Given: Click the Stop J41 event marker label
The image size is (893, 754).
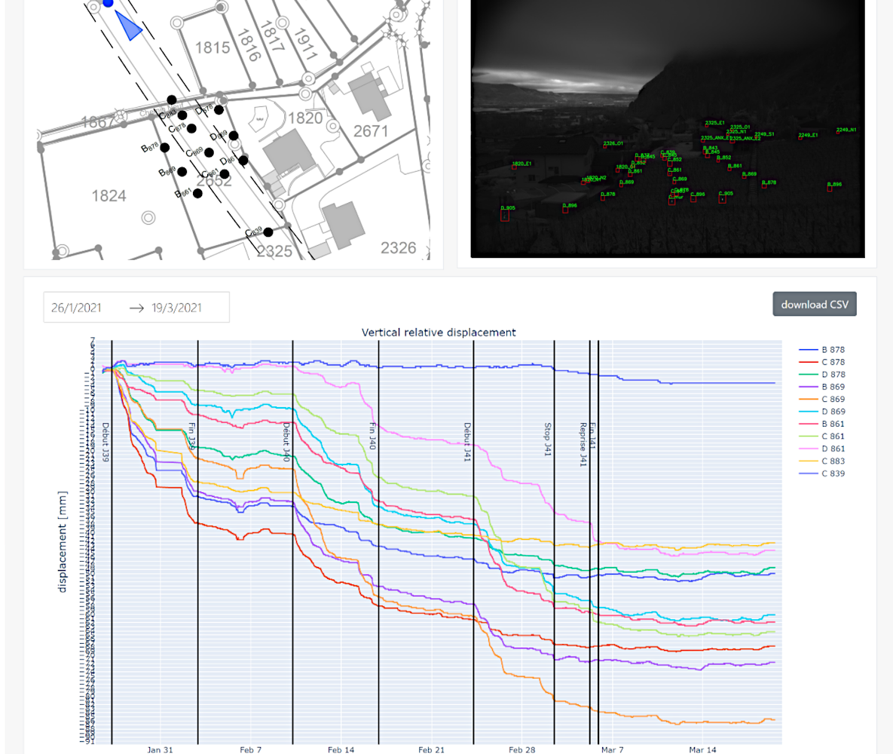Looking at the screenshot, I should [548, 440].
